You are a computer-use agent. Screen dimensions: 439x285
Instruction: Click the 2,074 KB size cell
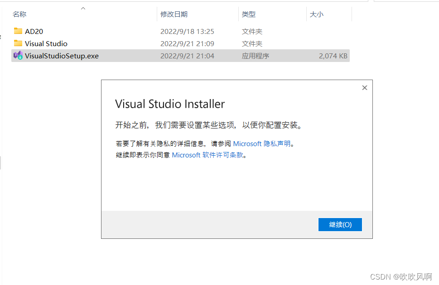click(x=333, y=56)
